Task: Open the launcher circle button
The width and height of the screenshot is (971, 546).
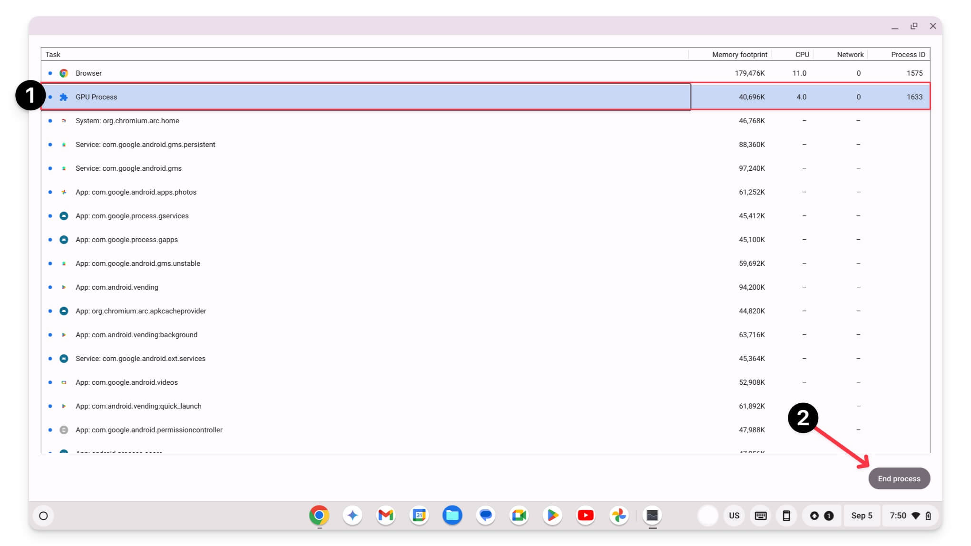Action: click(43, 516)
